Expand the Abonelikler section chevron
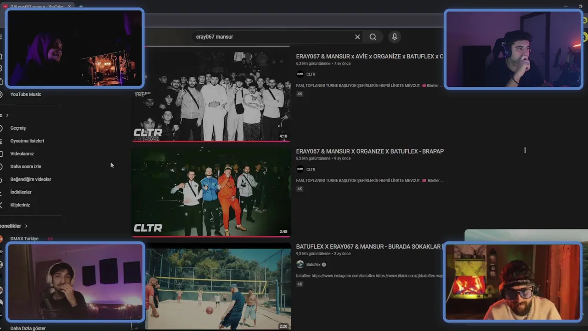The image size is (588, 331). (x=26, y=226)
